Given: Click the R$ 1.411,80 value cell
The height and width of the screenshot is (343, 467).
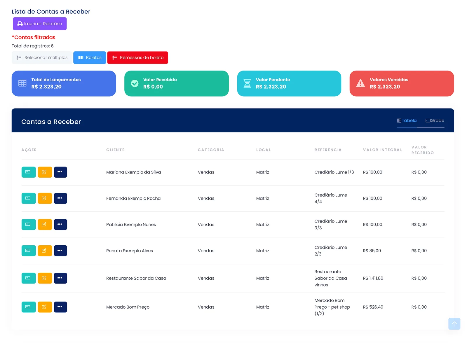Looking at the screenshot, I should point(373,278).
